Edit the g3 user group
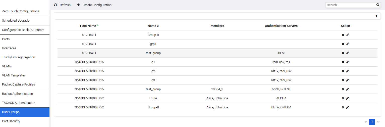The image size is (385, 127). 348,80
